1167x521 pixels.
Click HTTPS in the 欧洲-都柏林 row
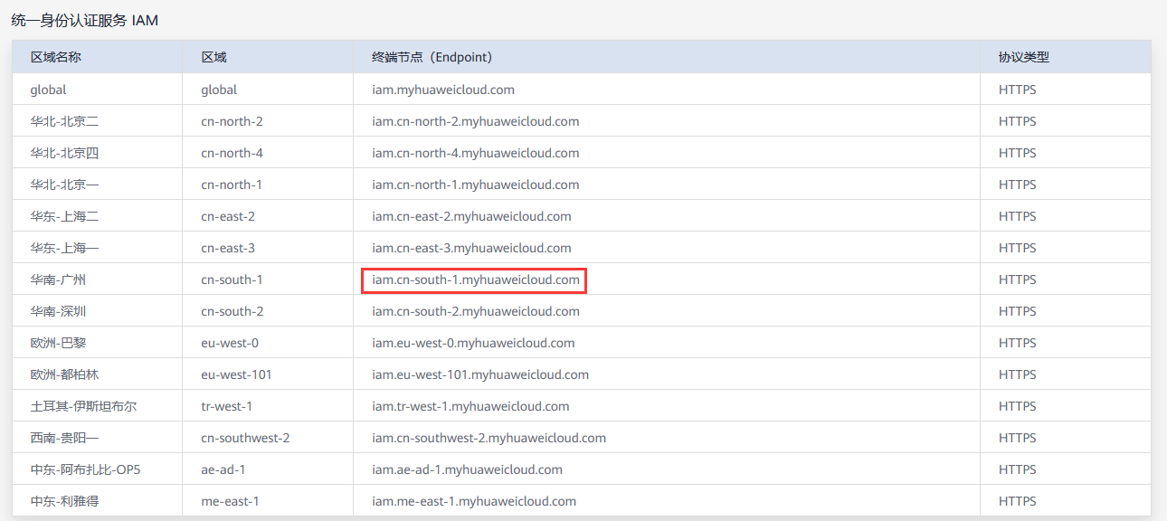pyautogui.click(x=1018, y=374)
